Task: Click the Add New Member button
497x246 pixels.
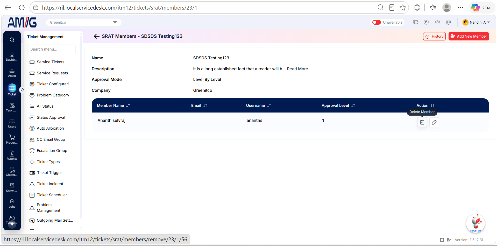Action: tap(468, 36)
